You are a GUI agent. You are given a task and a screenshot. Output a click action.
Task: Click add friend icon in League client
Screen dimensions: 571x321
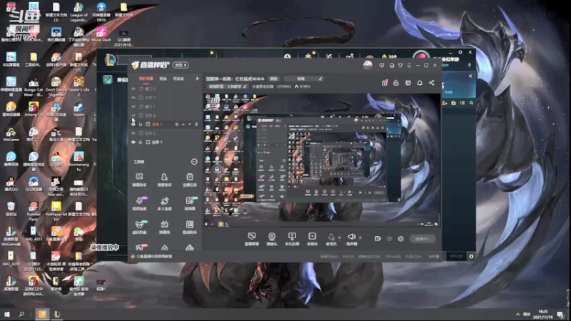pos(445,103)
